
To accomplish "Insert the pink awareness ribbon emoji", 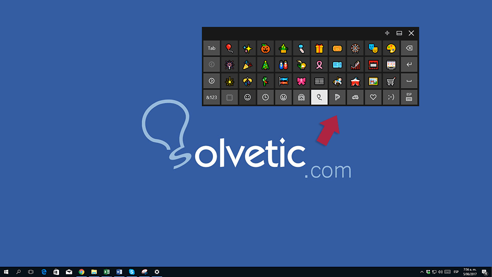I will point(319,64).
